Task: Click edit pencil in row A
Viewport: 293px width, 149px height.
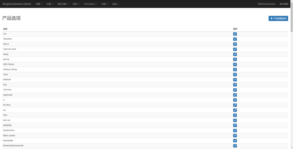Action: pyautogui.click(x=235, y=100)
